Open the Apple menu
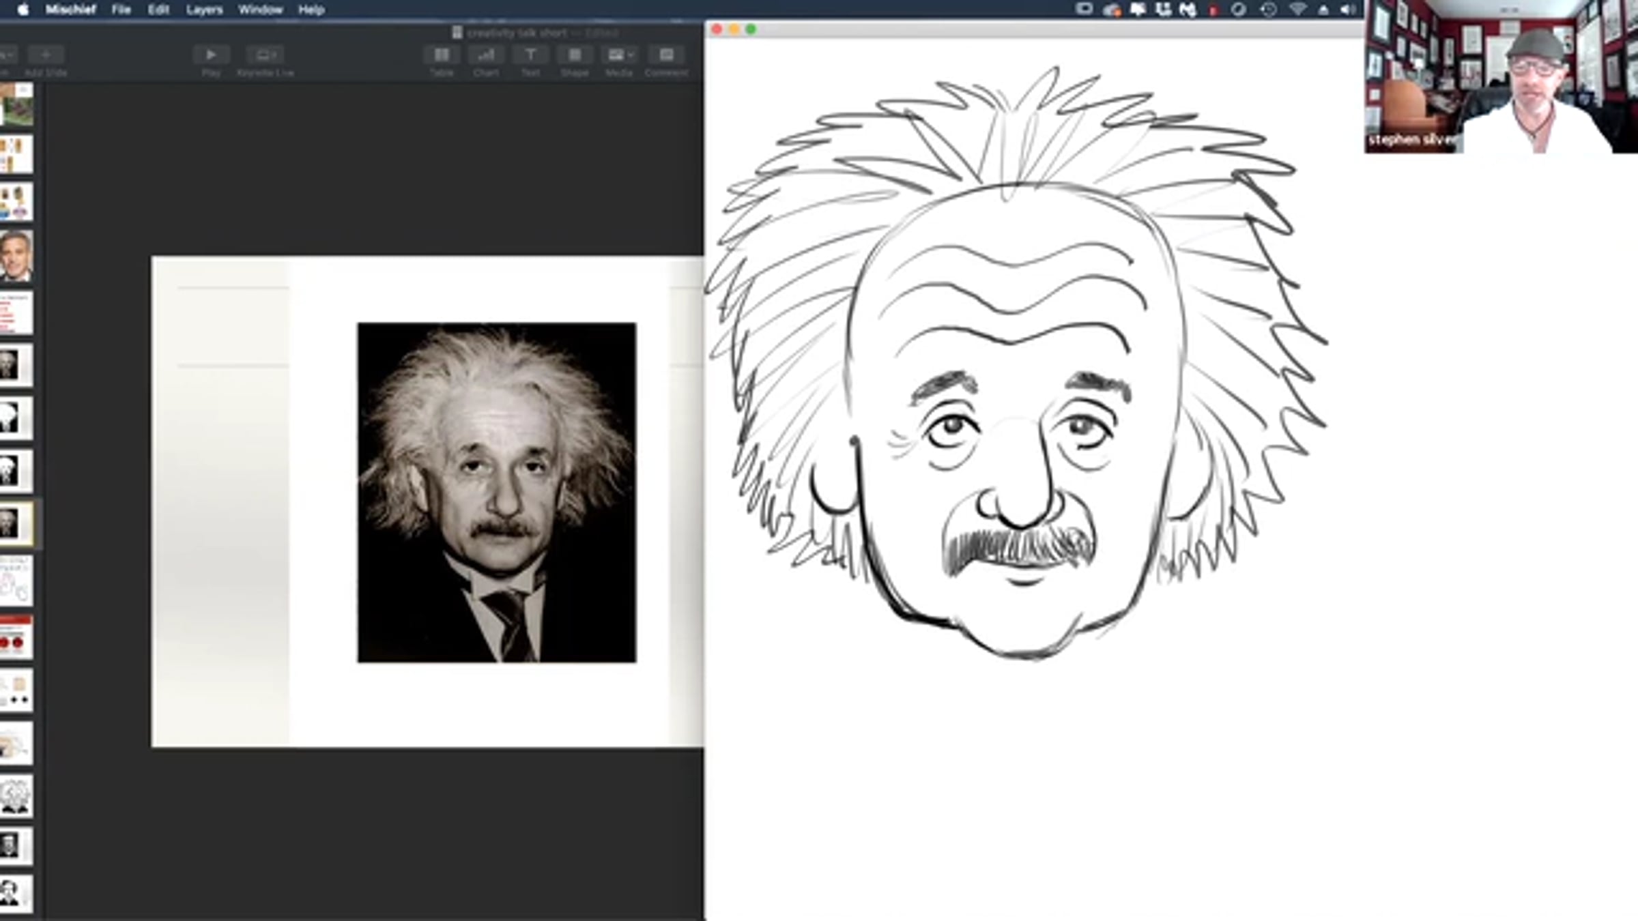1638x921 pixels. click(x=23, y=10)
